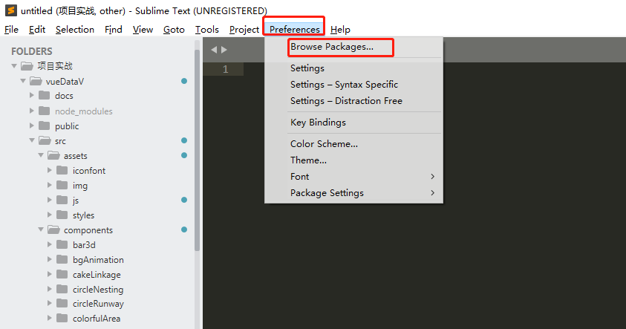The image size is (626, 329).
Task: Click the js folder icon
Action: [62, 200]
